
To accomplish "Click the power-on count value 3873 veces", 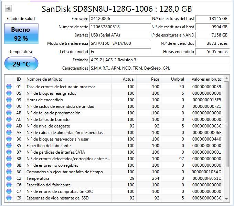I will (213, 43).
